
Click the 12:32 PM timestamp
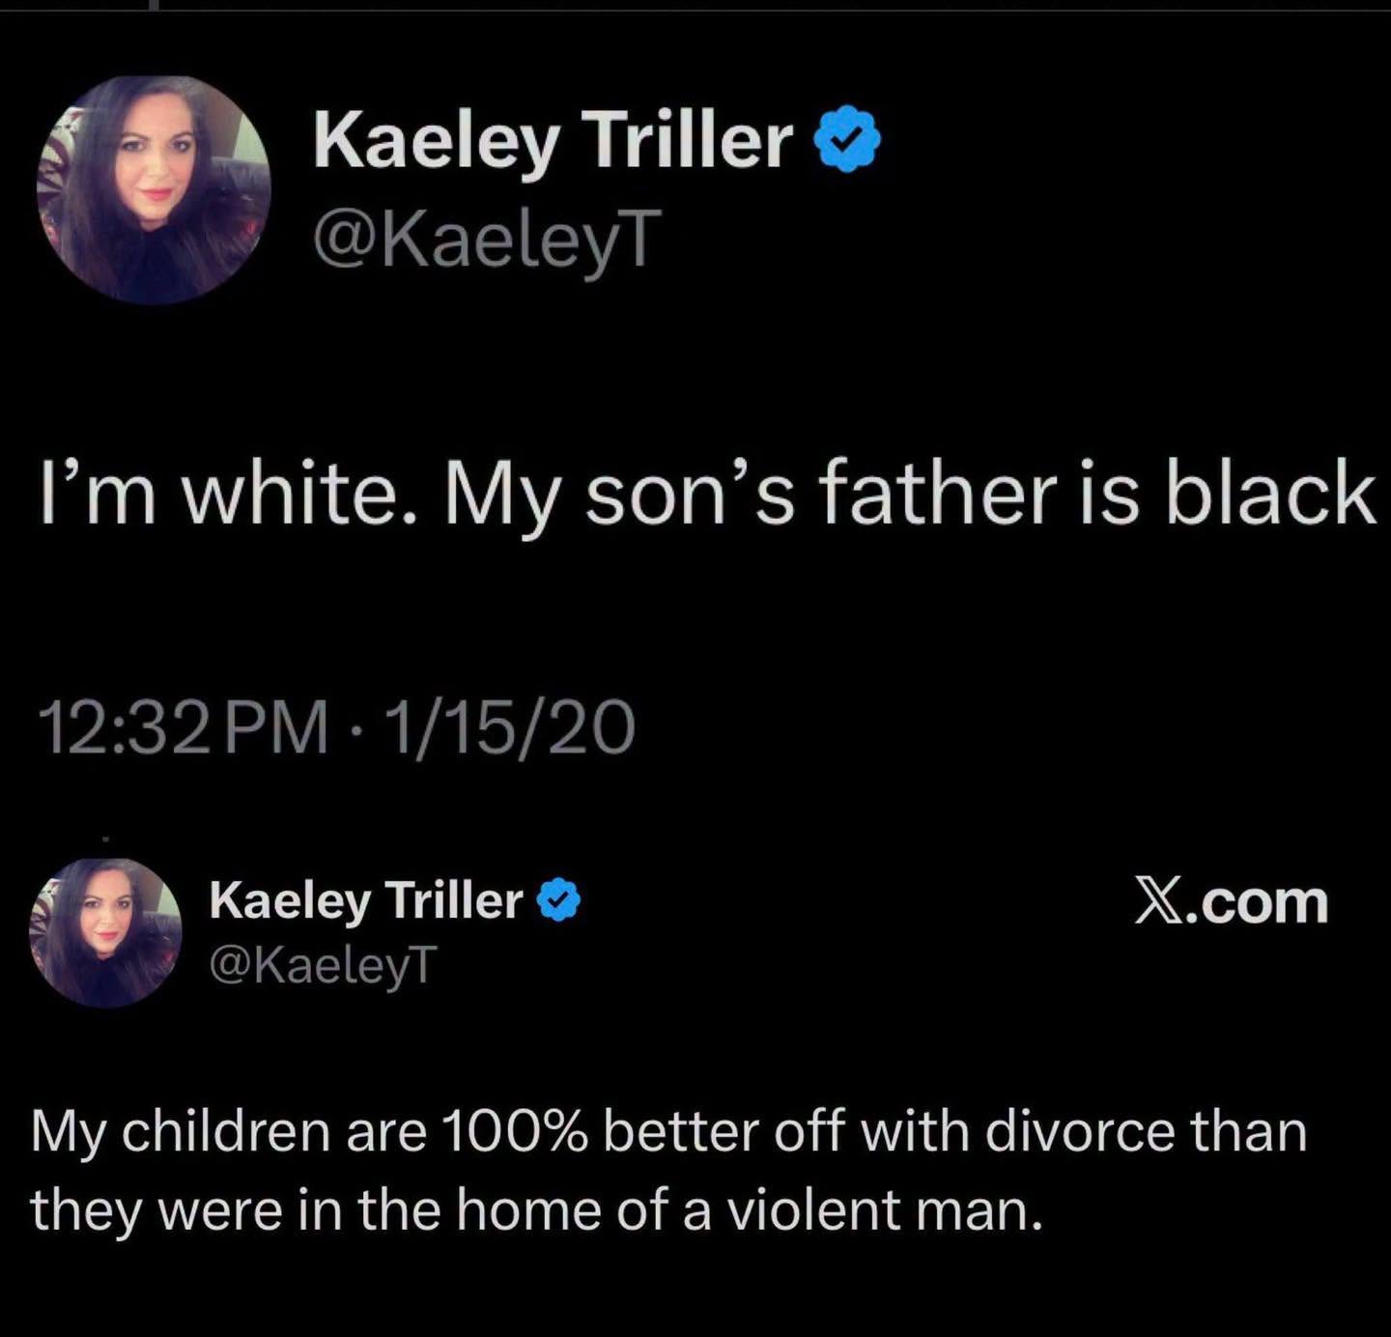pos(184,727)
